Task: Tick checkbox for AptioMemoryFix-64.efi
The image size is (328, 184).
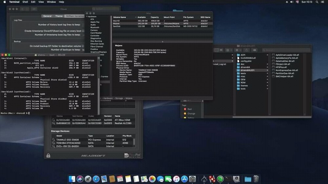Action: point(273,58)
